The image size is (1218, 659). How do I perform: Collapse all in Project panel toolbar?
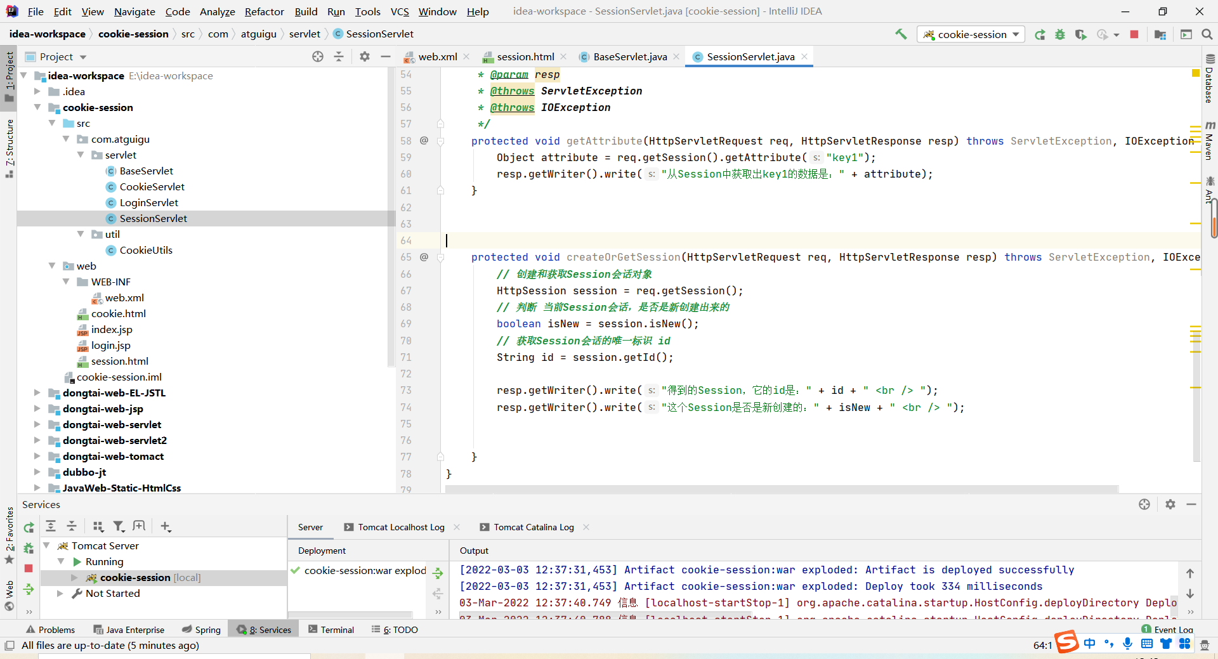(339, 56)
